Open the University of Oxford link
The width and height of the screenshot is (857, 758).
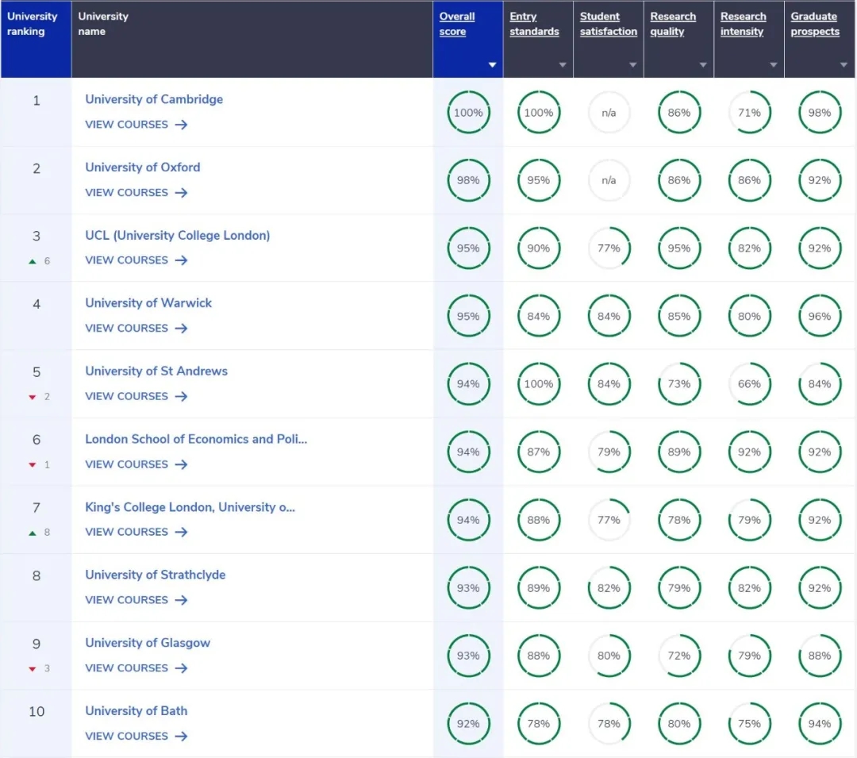click(143, 167)
